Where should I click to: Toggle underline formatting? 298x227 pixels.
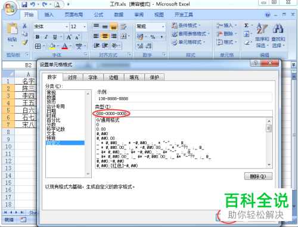55,37
